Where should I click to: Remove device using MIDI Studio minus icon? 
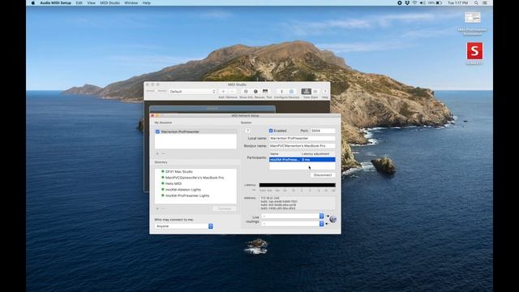coord(232,92)
